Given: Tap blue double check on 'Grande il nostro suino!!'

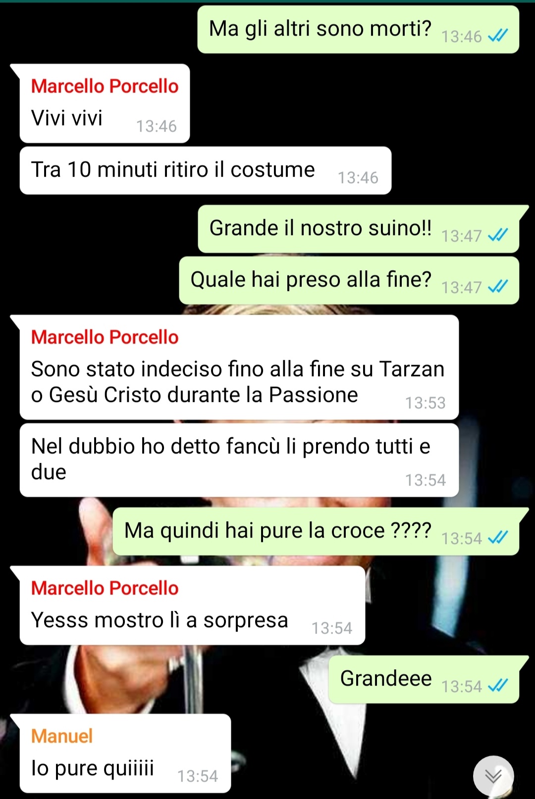Looking at the screenshot, I should [x=498, y=235].
